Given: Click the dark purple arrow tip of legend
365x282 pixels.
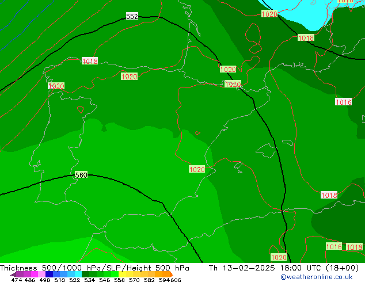Looking at the screenshot, I should pos(13,275).
